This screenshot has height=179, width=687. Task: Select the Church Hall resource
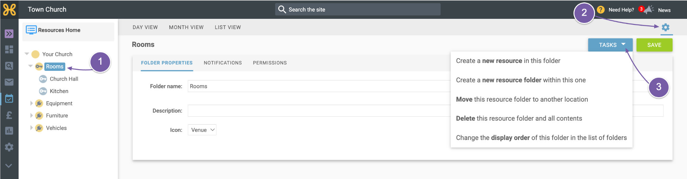coord(64,79)
